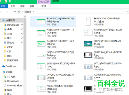Open My Web Sites entry
This screenshot has height=95, width=129.
point(15,85)
